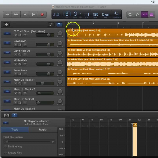Solo the White Walls track
The width and height of the screenshot is (158, 158).
click(x=20, y=64)
